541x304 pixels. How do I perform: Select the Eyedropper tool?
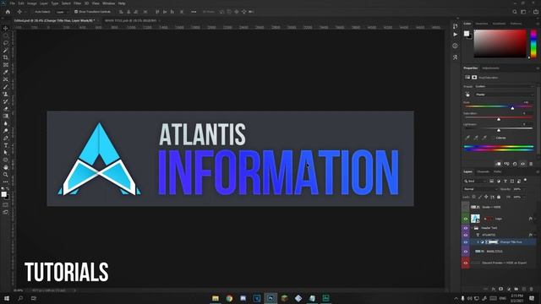6,72
